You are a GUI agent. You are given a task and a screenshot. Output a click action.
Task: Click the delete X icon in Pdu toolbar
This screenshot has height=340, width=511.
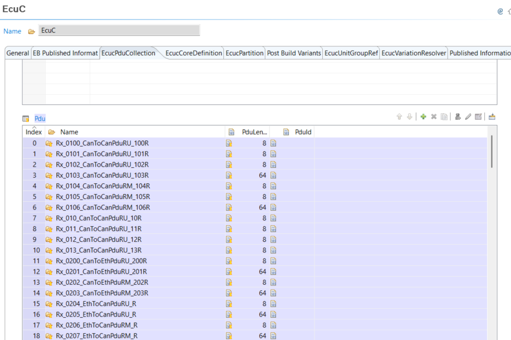point(434,117)
